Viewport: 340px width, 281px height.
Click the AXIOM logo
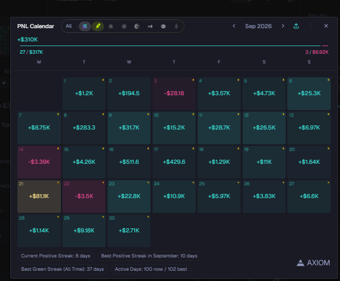(x=313, y=263)
